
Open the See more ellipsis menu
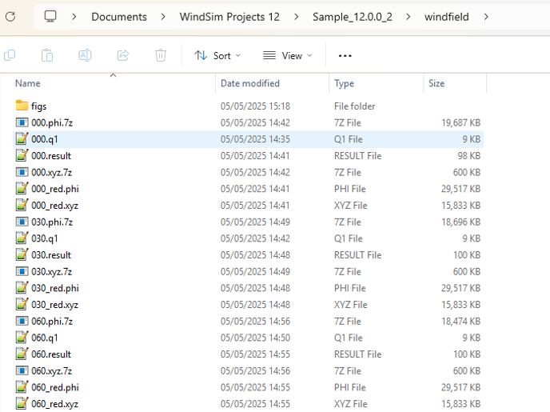[x=345, y=55]
